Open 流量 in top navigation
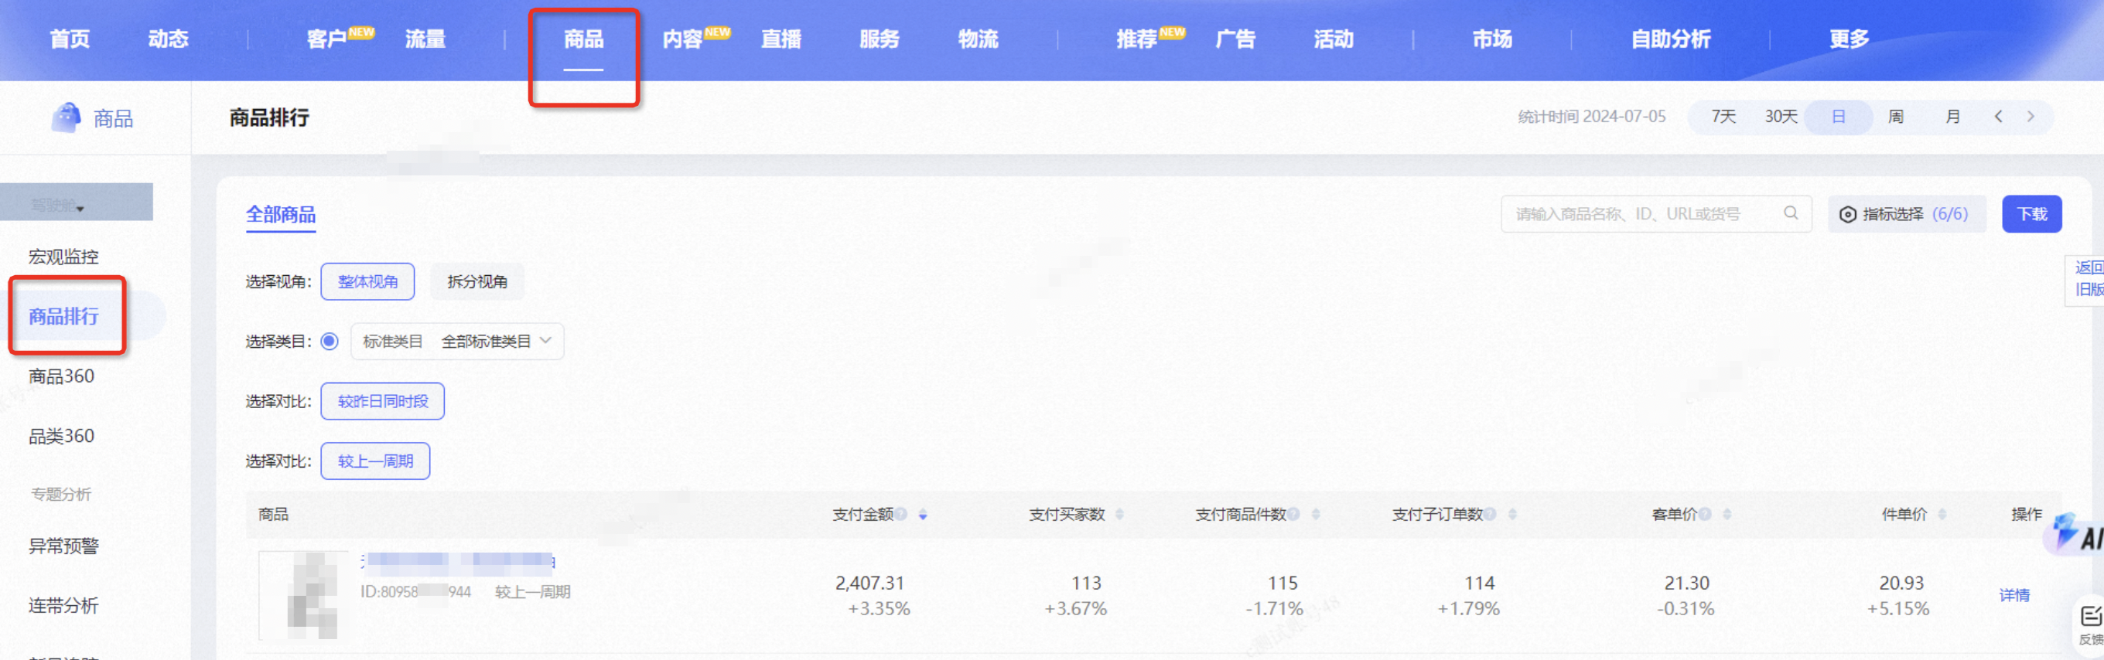 [x=425, y=39]
